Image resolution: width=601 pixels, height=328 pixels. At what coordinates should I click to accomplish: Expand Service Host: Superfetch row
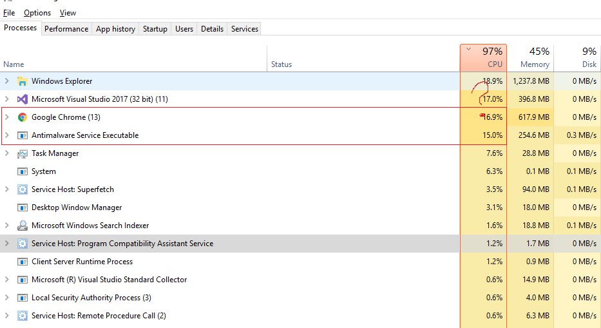click(6, 189)
